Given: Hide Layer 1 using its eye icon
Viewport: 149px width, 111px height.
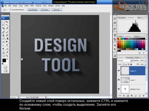Looking at the screenshot, I should [119, 80].
